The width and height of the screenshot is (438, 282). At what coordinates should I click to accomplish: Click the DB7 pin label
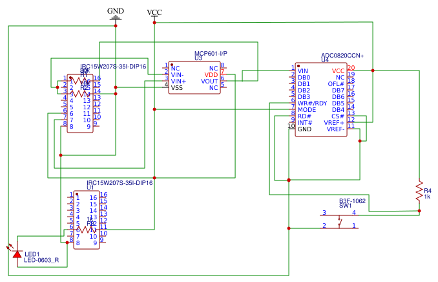(x=339, y=91)
